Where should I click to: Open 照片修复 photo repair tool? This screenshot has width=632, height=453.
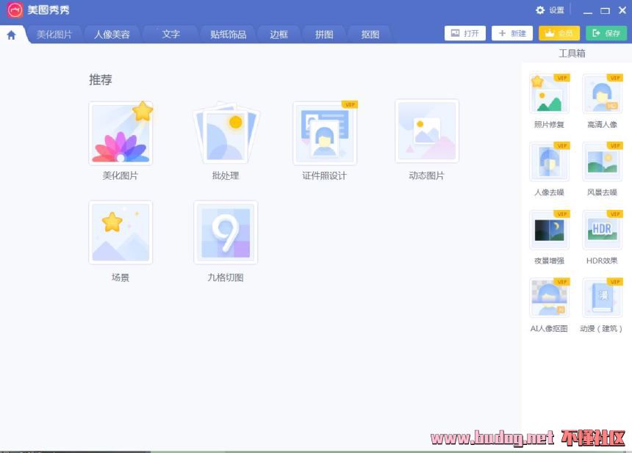(549, 95)
